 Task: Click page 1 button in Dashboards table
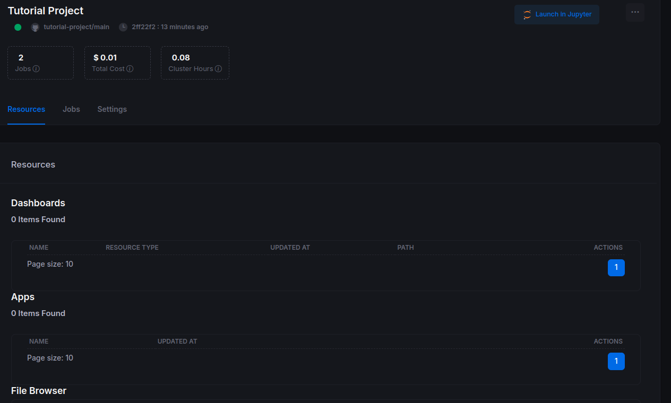click(x=616, y=268)
